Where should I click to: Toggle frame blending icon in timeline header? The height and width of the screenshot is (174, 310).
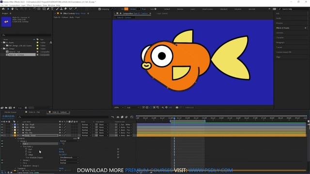pyautogui.click(x=122, y=117)
